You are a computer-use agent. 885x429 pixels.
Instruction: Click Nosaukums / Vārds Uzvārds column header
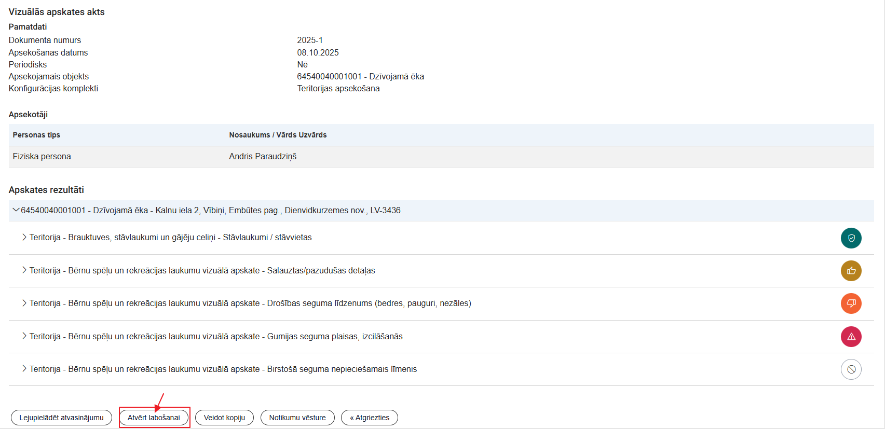pos(278,135)
